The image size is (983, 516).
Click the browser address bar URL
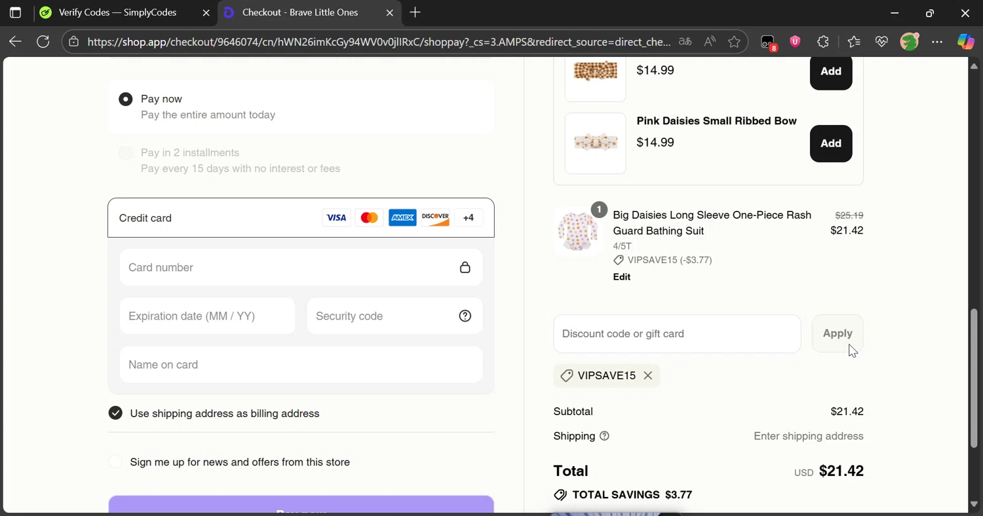[379, 42]
